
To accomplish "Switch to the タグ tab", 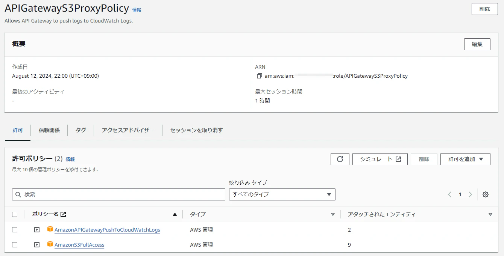I will click(81, 130).
